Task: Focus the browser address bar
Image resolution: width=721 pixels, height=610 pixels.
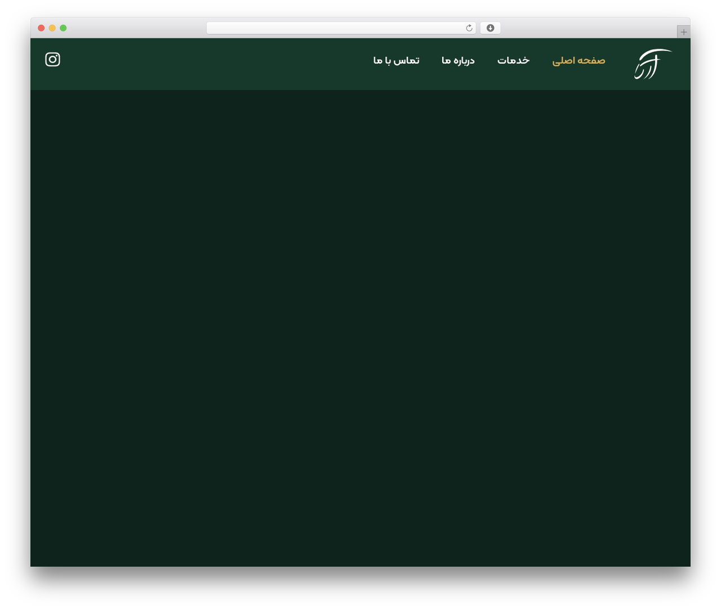Action: 341,28
